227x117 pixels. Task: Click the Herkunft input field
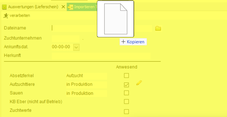pyautogui.click(x=101, y=56)
